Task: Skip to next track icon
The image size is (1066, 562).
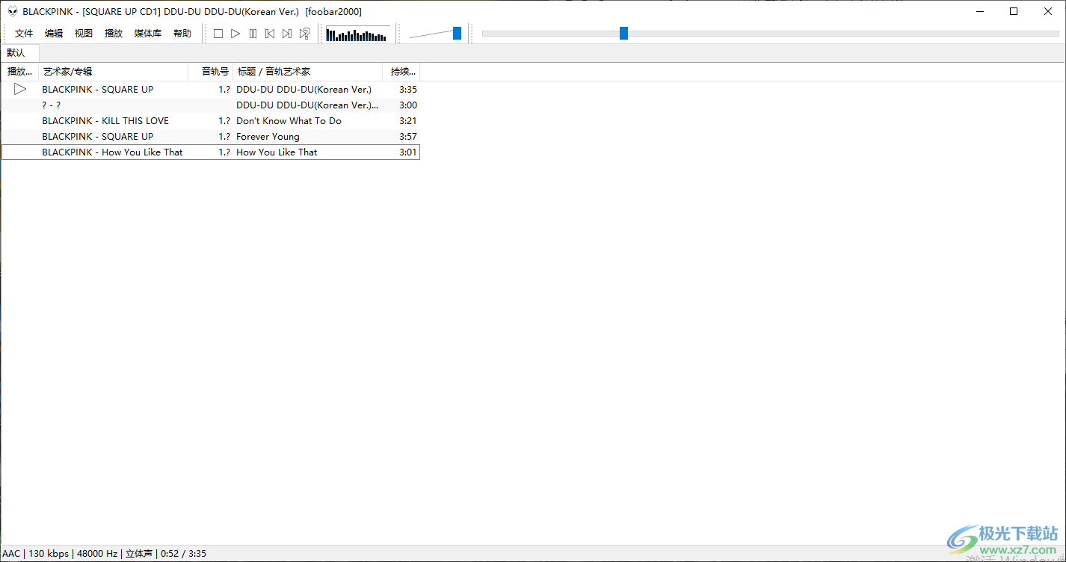Action: click(287, 34)
